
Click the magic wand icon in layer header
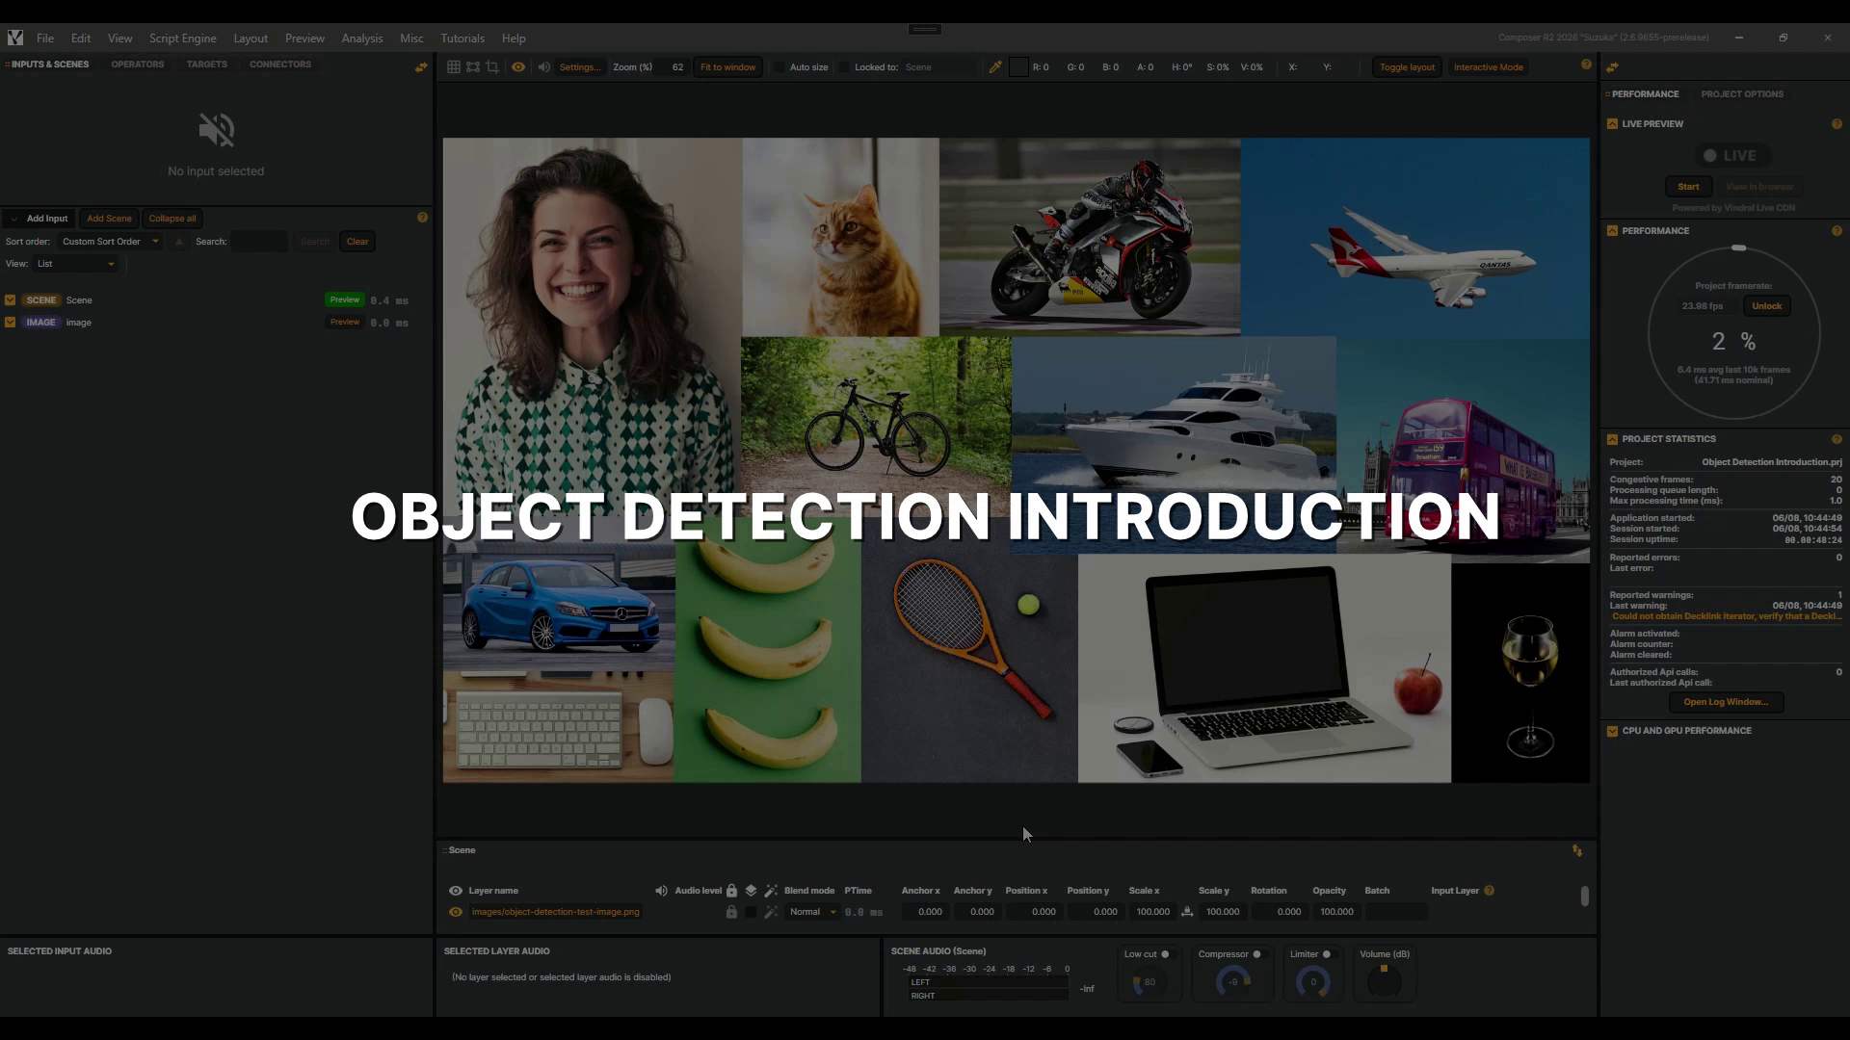coord(771,891)
